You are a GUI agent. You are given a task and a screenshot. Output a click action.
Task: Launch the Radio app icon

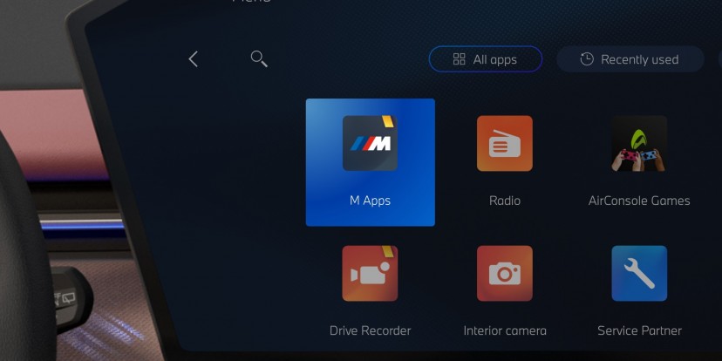(x=504, y=143)
